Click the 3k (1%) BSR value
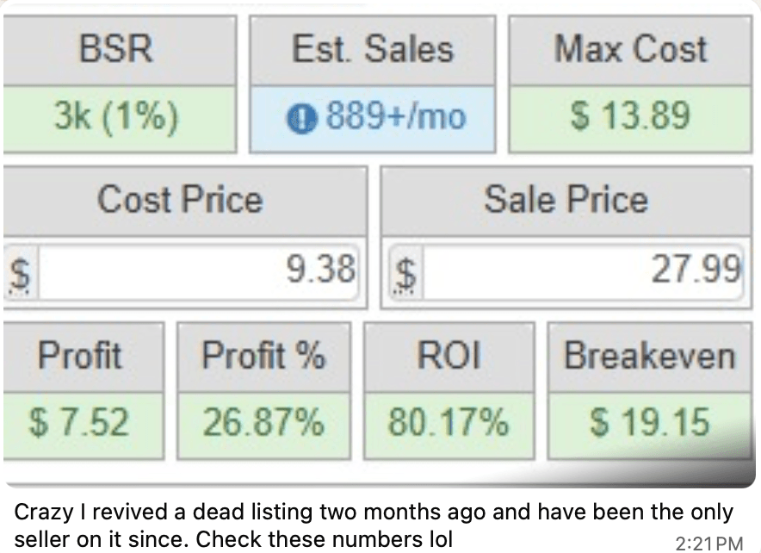This screenshot has height=553, width=761. (x=117, y=116)
